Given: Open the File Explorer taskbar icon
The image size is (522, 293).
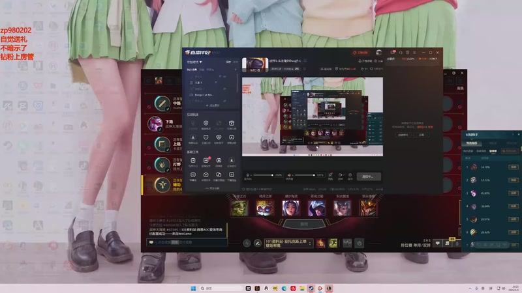Looking at the screenshot, I should point(302,288).
